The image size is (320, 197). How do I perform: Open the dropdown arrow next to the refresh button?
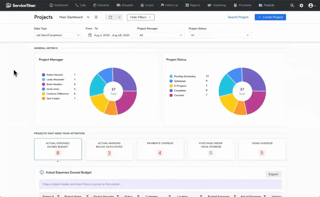click(119, 17)
